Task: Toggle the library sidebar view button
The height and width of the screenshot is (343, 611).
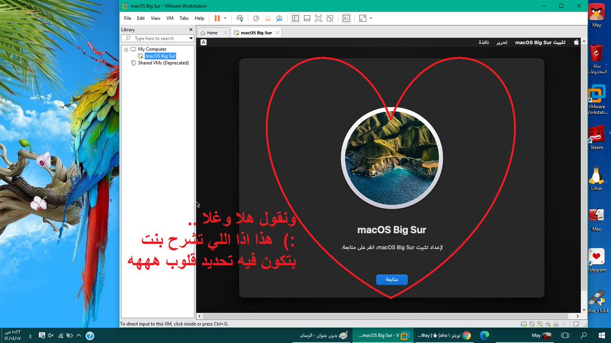Action: (x=295, y=18)
